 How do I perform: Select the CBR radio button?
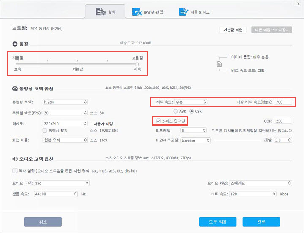point(192,111)
